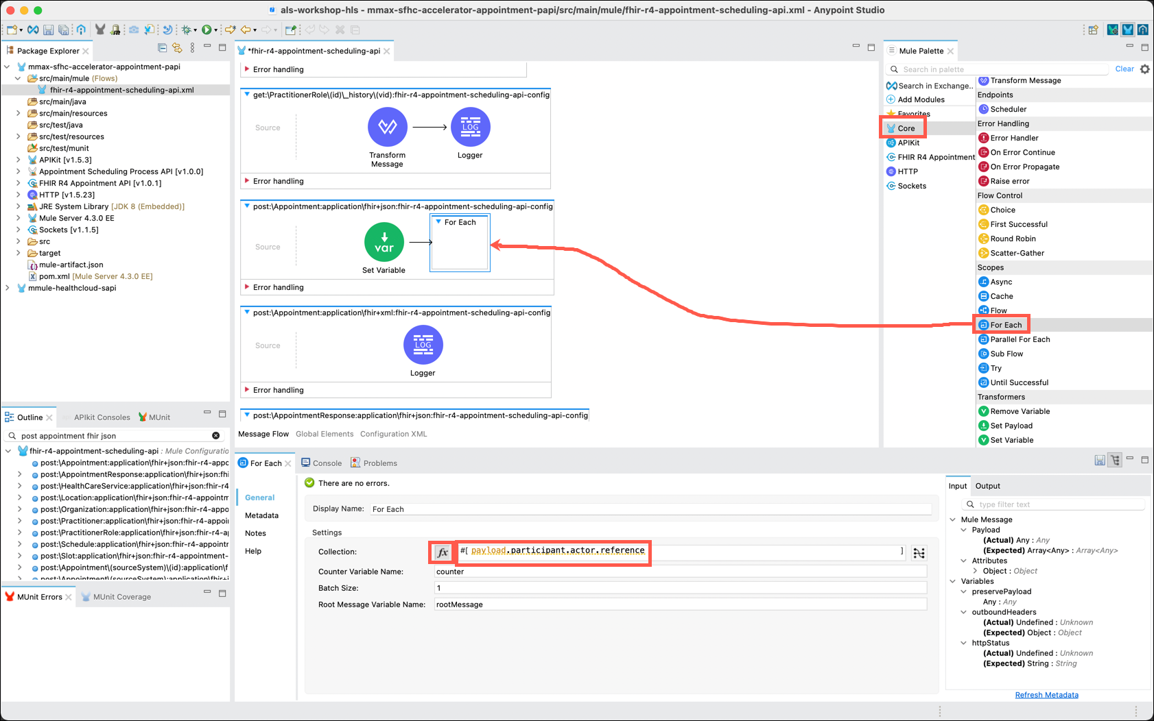This screenshot has height=721, width=1154.
Task: Open the MUnit Coverage tab
Action: [x=116, y=597]
